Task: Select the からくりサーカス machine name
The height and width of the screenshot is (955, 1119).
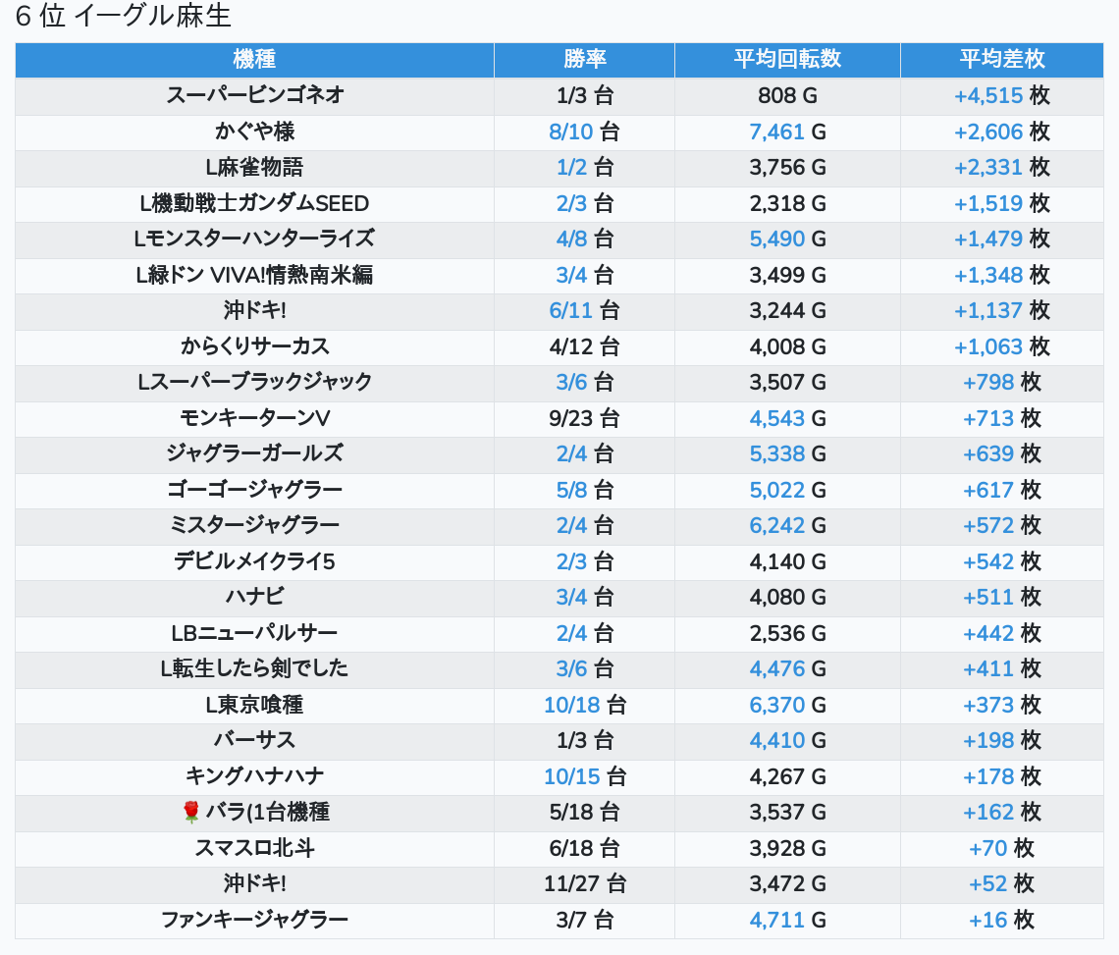Action: coord(255,346)
